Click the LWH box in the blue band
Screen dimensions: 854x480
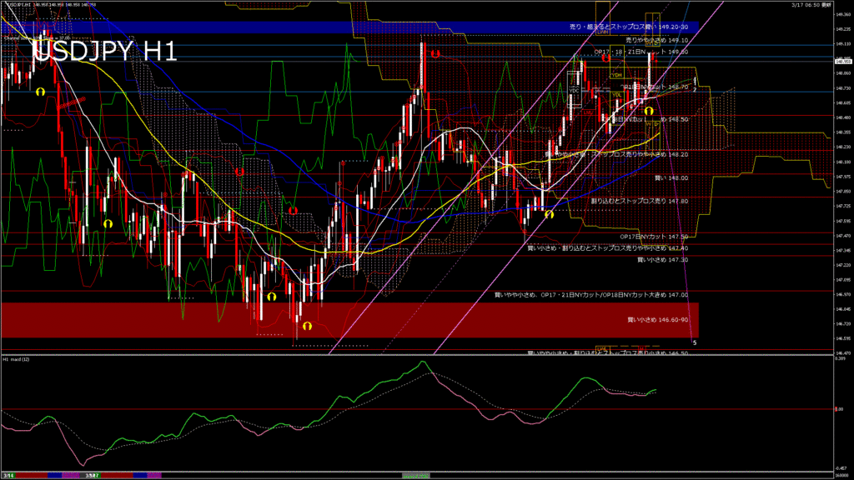pyautogui.click(x=602, y=31)
